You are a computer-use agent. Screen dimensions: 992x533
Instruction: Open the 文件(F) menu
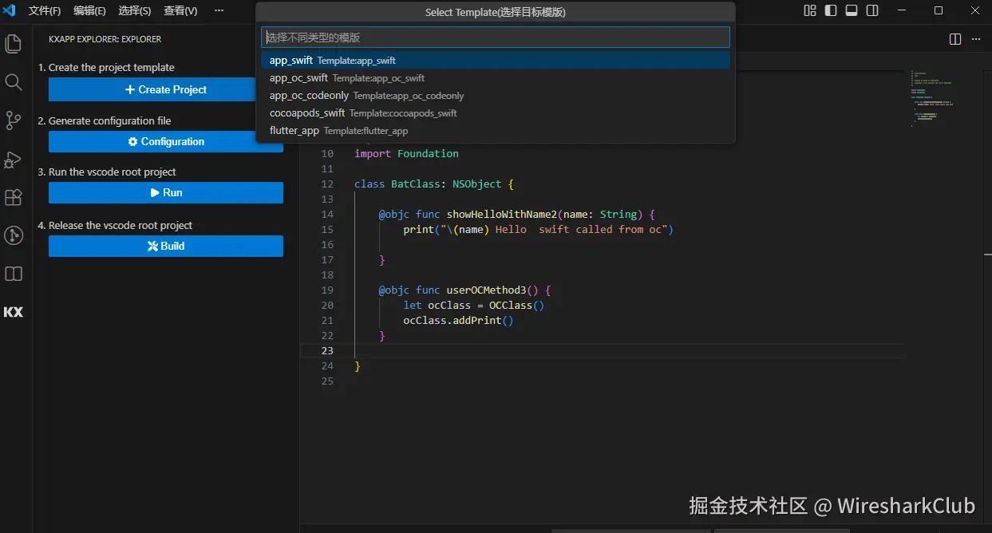(x=45, y=11)
